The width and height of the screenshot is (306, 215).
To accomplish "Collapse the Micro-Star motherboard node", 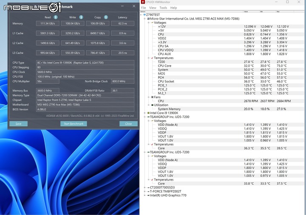I will pyautogui.click(x=145, y=19).
